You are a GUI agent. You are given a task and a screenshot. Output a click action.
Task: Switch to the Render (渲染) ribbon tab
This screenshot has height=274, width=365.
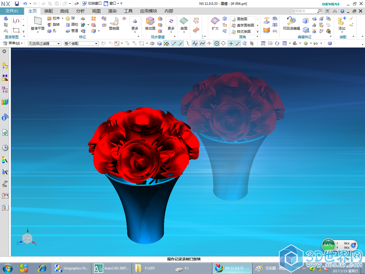(112, 11)
